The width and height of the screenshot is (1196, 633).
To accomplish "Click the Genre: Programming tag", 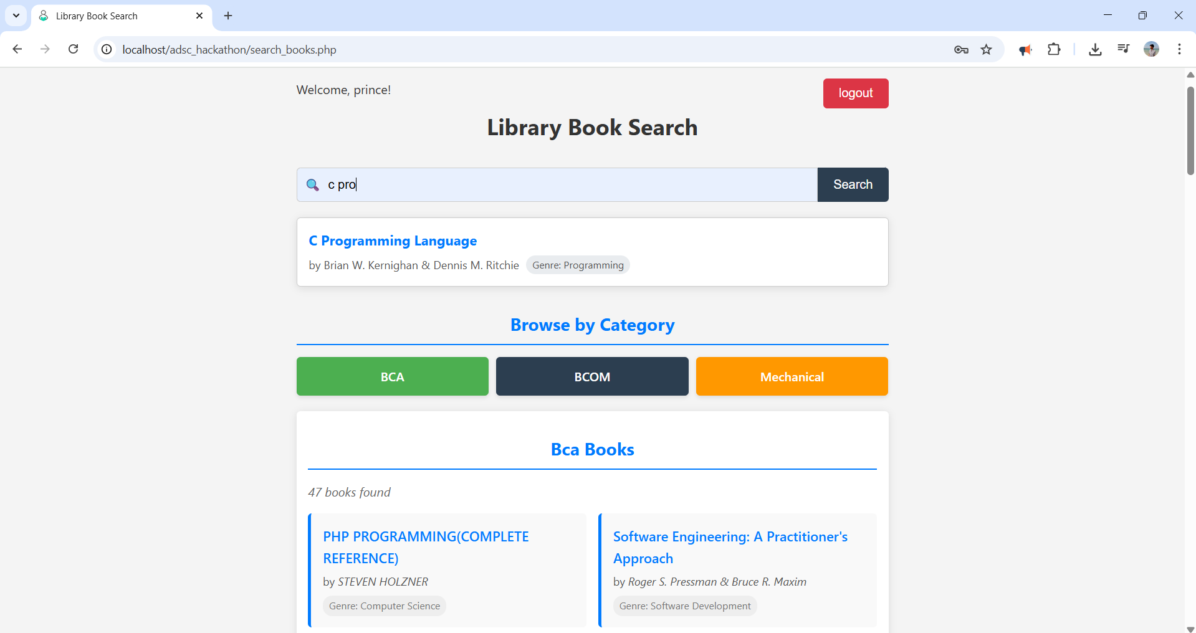I will 578,265.
